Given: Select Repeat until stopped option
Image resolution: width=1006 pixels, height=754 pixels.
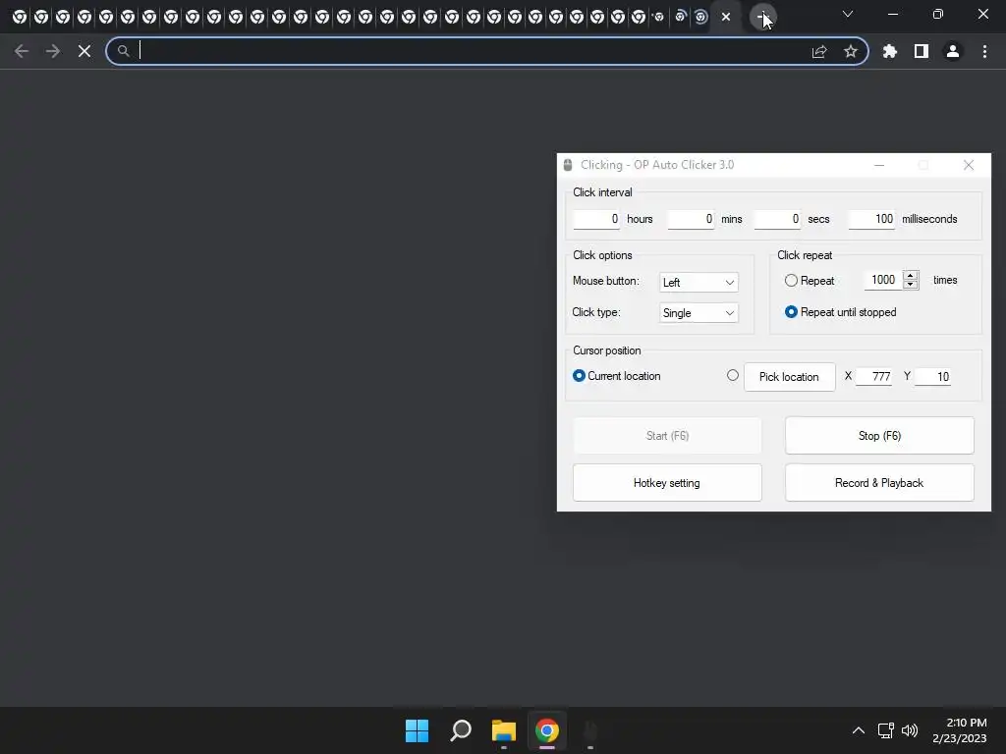Looking at the screenshot, I should [x=791, y=311].
